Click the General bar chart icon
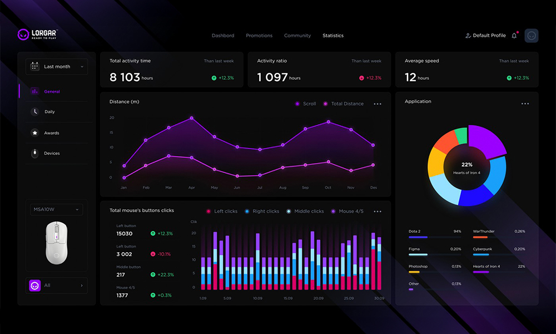The image size is (556, 334). click(x=34, y=91)
